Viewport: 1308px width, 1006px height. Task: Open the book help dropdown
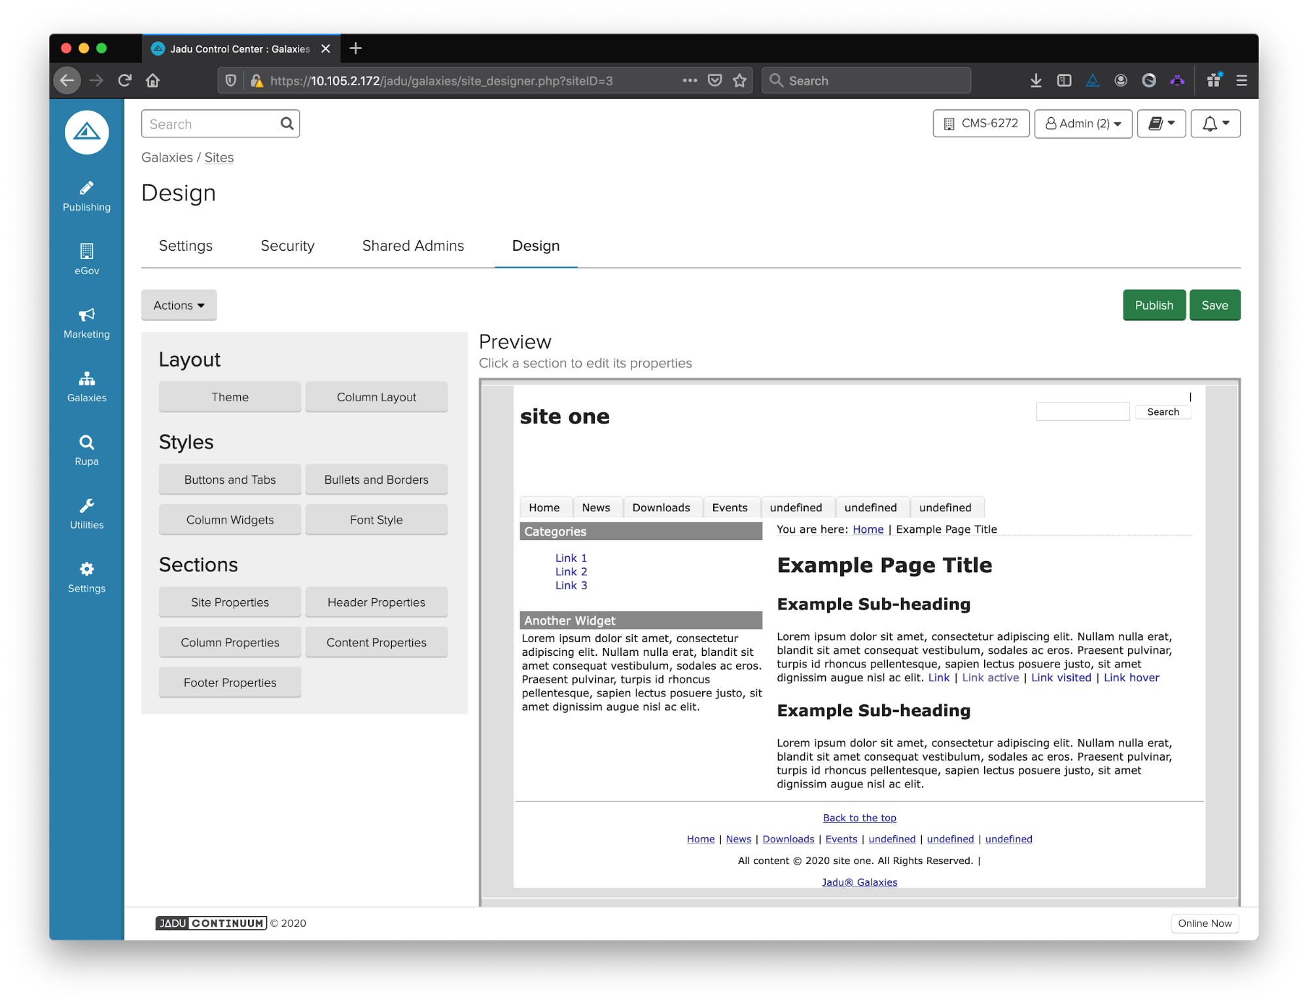1161,124
